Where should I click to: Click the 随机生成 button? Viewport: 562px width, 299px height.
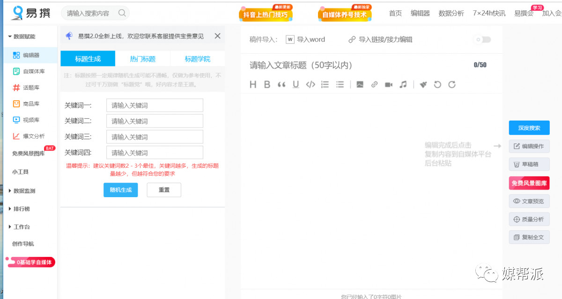[x=120, y=190]
